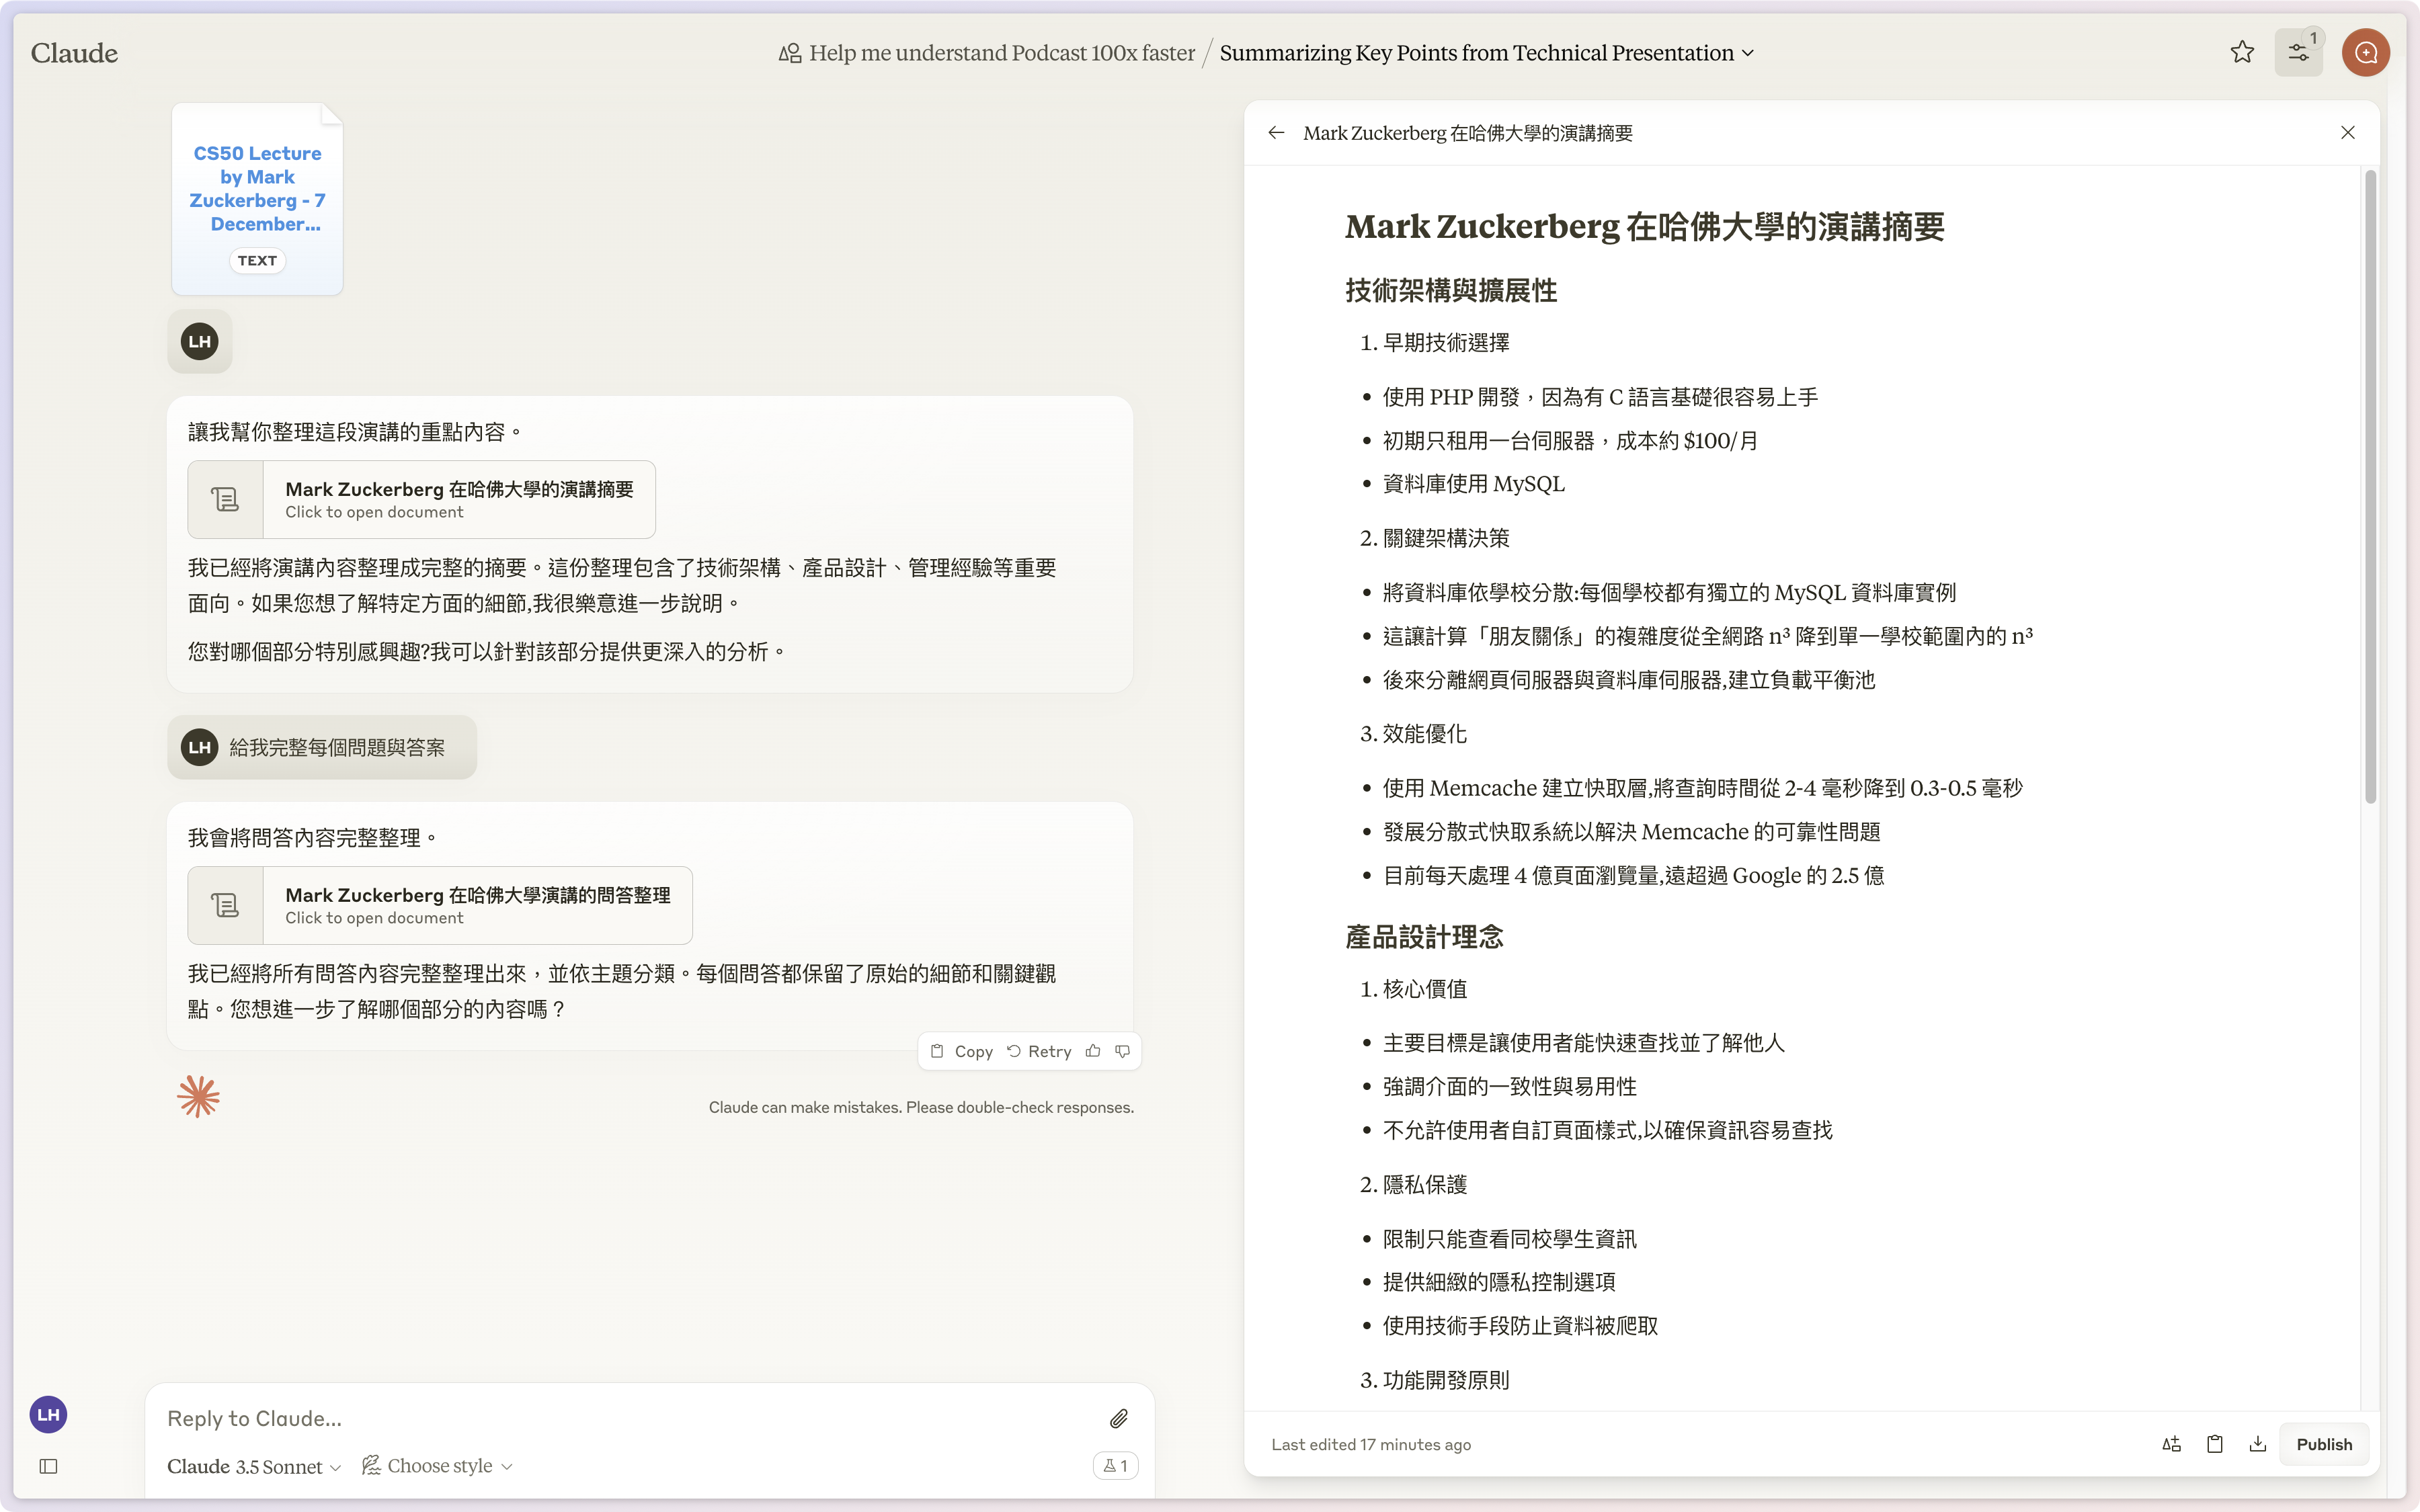This screenshot has width=2420, height=1512.
Task: Click the text 2. 隱私保護
Action: (1413, 1184)
